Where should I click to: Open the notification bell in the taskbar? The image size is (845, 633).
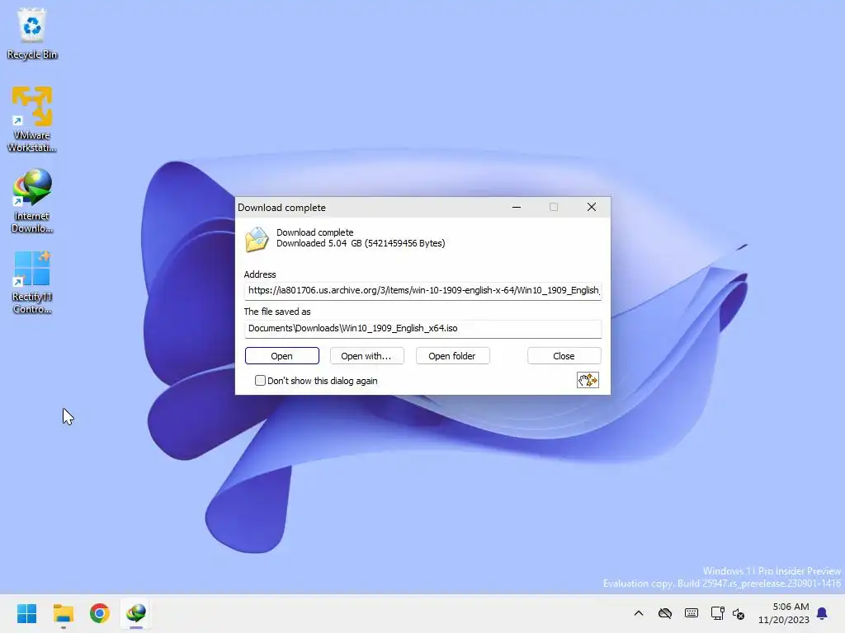click(x=822, y=613)
